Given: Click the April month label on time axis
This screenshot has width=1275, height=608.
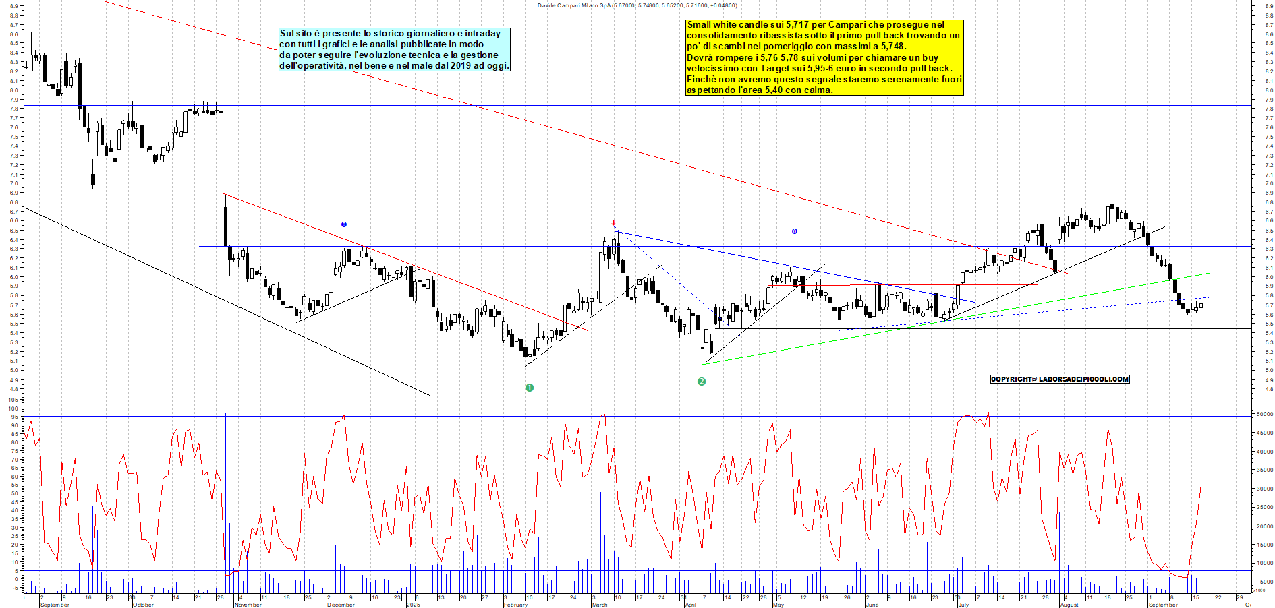Looking at the screenshot, I should pos(691,605).
